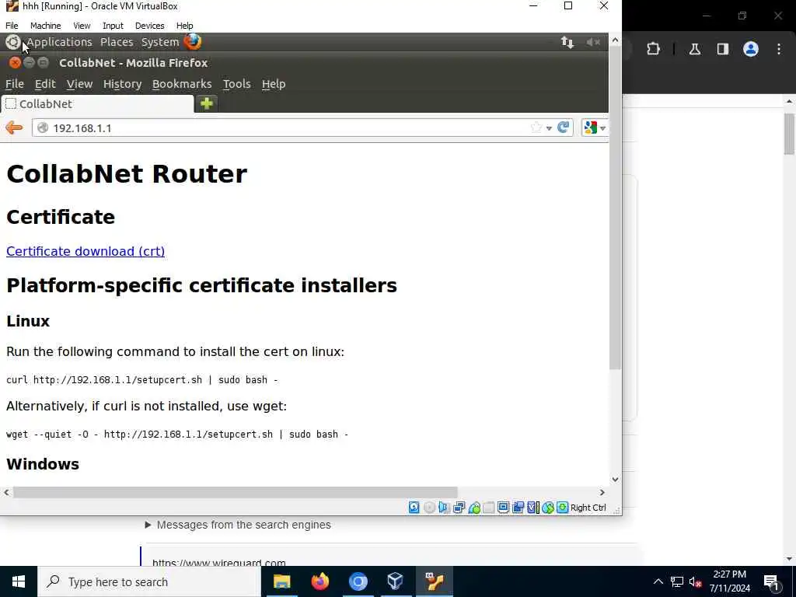Close the guest Firefox window with red button
796x597 pixels.
point(16,62)
